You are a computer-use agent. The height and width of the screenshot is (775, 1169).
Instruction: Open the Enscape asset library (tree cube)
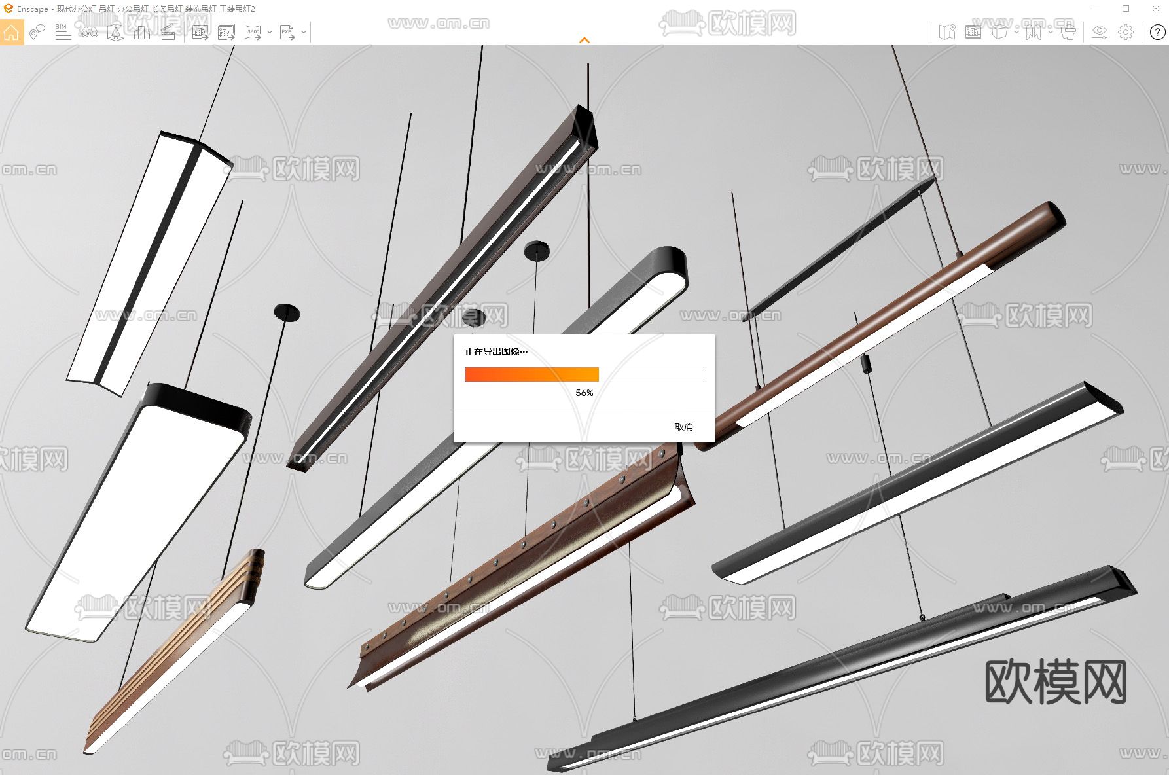pyautogui.click(x=116, y=32)
